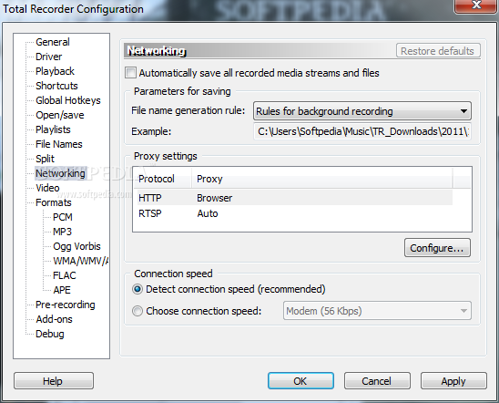Select the RTSP Auto proxy row
This screenshot has height=403, width=499.
click(295, 213)
